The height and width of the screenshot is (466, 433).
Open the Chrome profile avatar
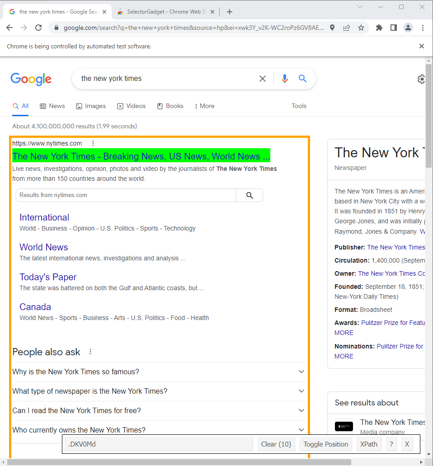pos(408,28)
